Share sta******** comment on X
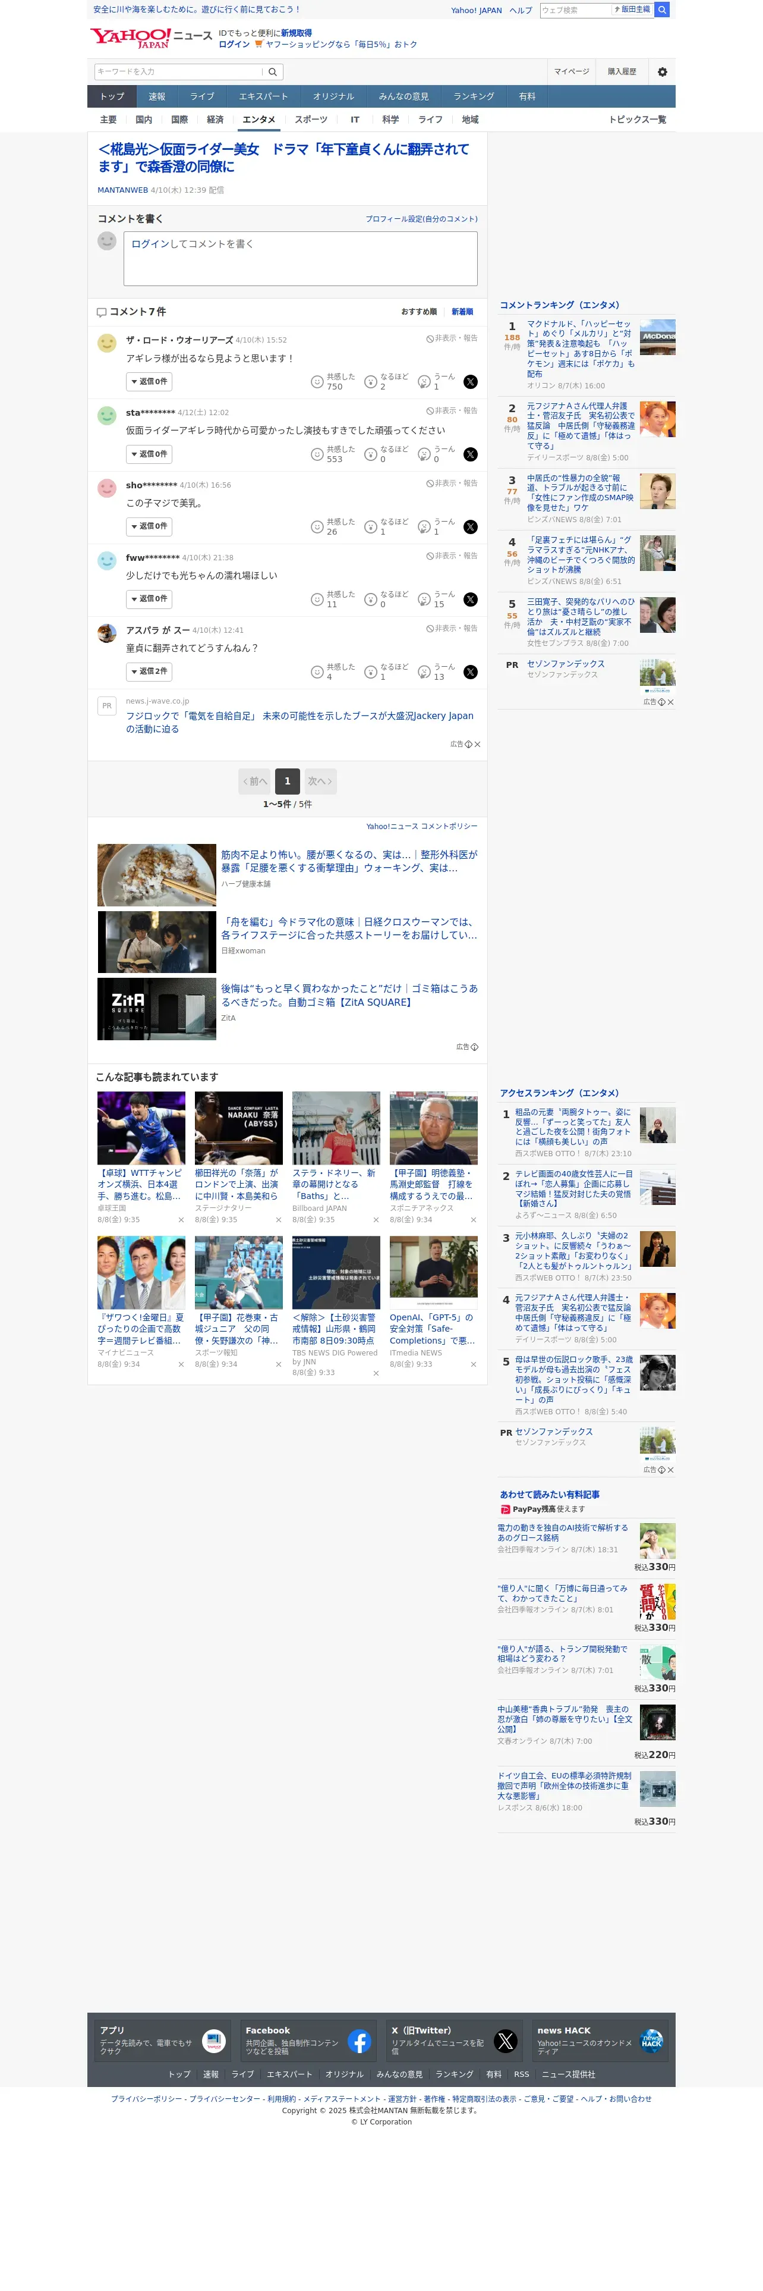Viewport: 763px width, 2291px height. pyautogui.click(x=471, y=454)
